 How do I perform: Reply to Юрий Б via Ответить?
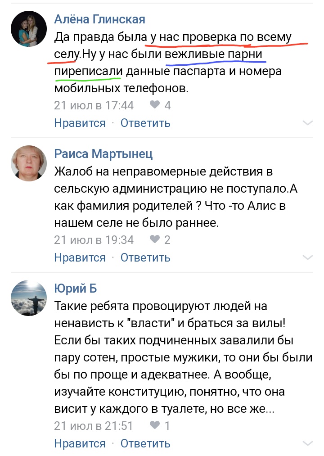(145, 443)
